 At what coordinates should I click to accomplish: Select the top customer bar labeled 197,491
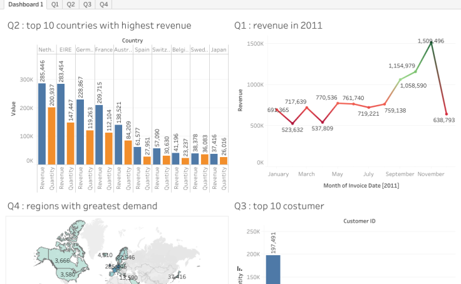click(x=273, y=269)
